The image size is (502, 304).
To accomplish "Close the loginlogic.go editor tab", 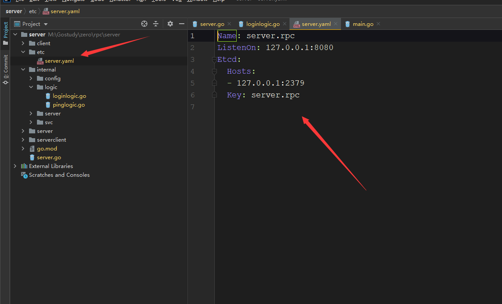I will pos(285,24).
